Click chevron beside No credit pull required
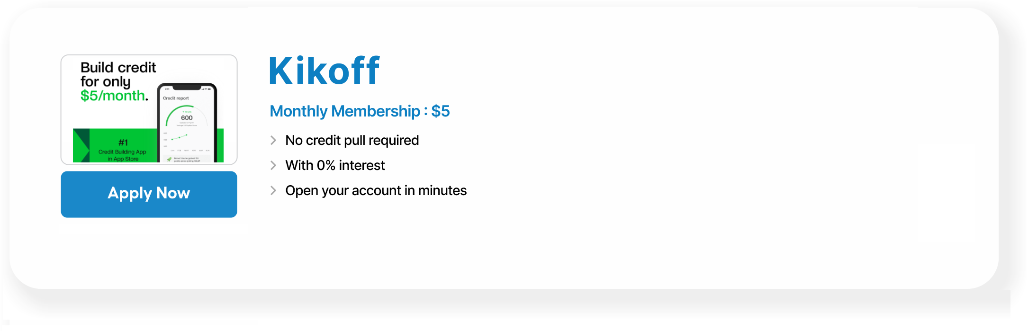Image resolution: width=1028 pixels, height=331 pixels. (273, 140)
